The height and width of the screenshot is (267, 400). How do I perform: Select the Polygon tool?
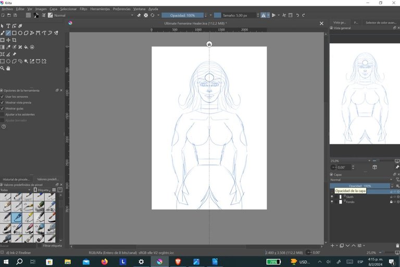26,33
